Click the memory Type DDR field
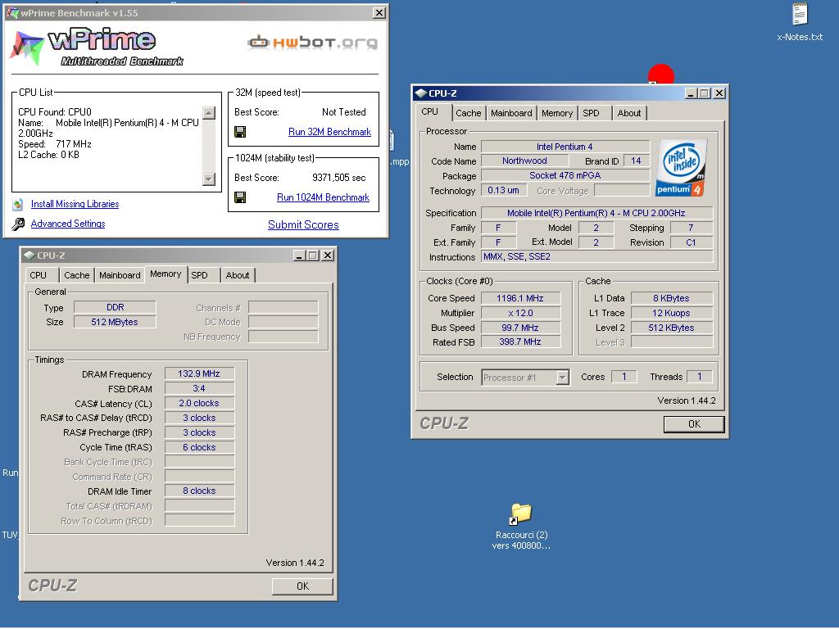 click(x=115, y=307)
